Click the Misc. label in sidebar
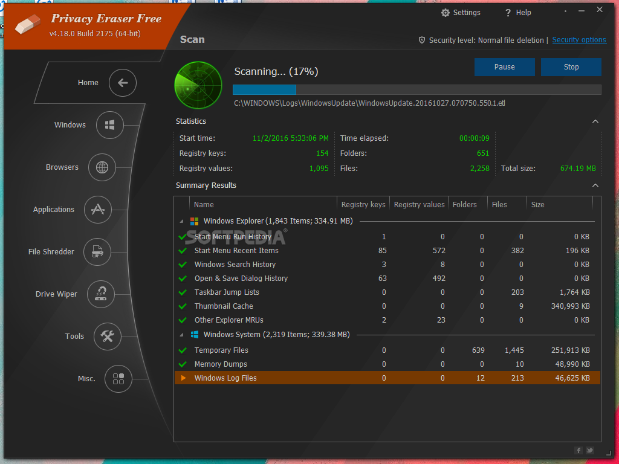 [86, 379]
